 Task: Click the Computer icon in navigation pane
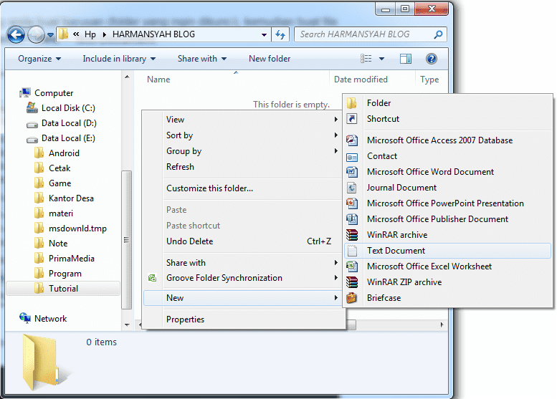(25, 93)
